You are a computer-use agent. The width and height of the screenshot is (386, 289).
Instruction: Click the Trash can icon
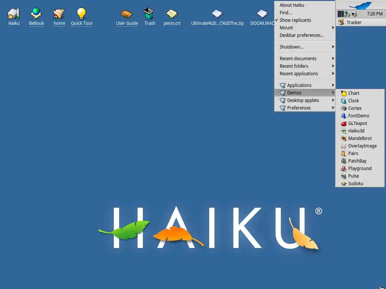pos(149,14)
